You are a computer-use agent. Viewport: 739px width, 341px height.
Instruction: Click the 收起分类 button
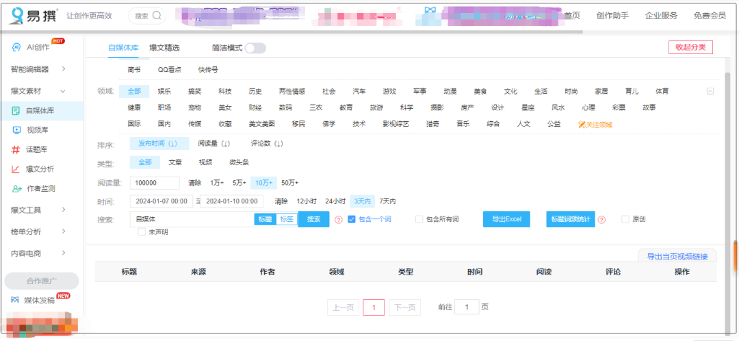point(690,47)
